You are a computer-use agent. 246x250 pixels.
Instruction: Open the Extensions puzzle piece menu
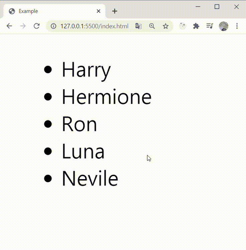[196, 26]
